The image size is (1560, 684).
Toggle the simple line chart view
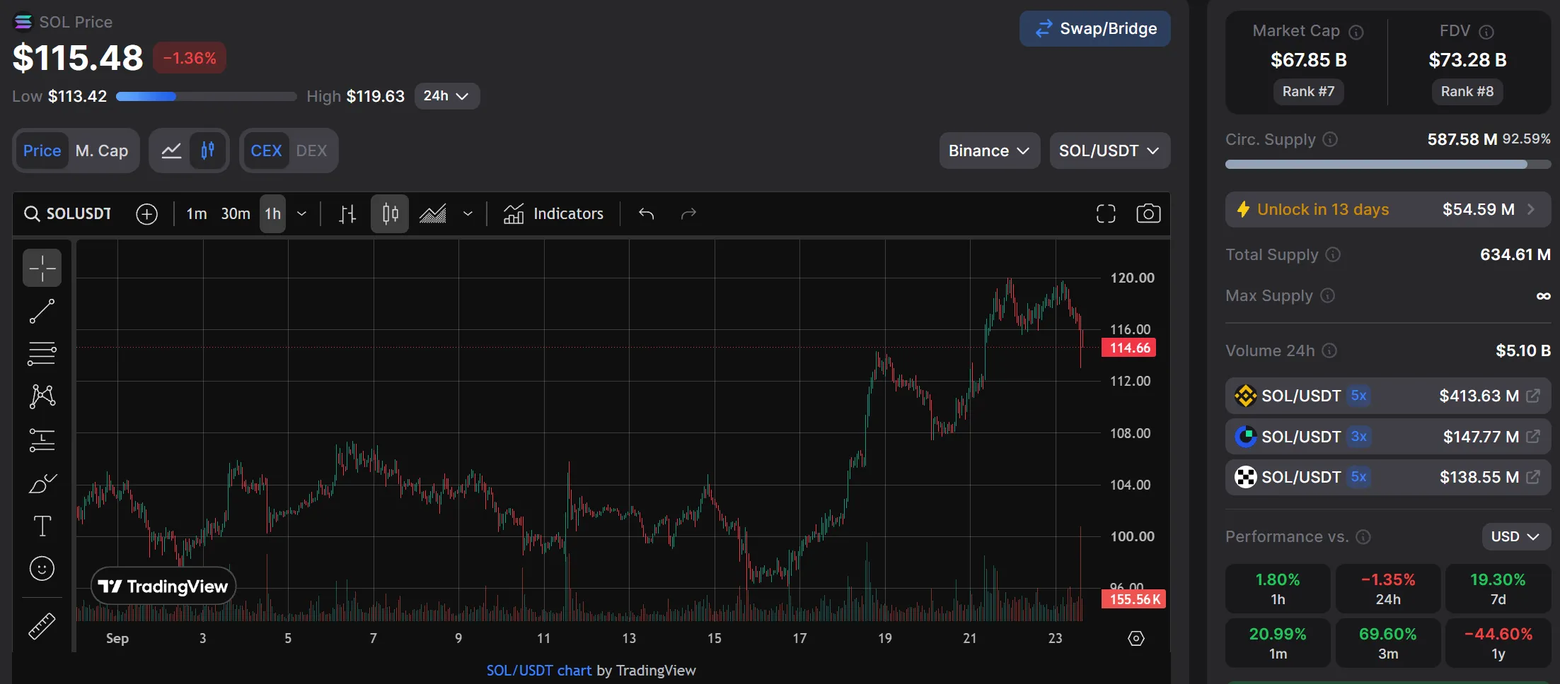[x=171, y=151]
